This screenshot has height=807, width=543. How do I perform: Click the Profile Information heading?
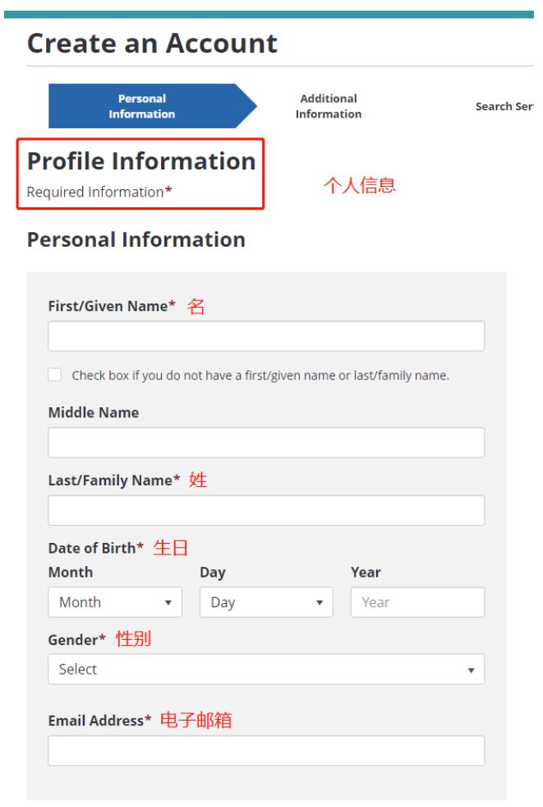pos(141,161)
